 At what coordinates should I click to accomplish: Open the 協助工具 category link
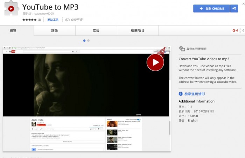point(53,20)
